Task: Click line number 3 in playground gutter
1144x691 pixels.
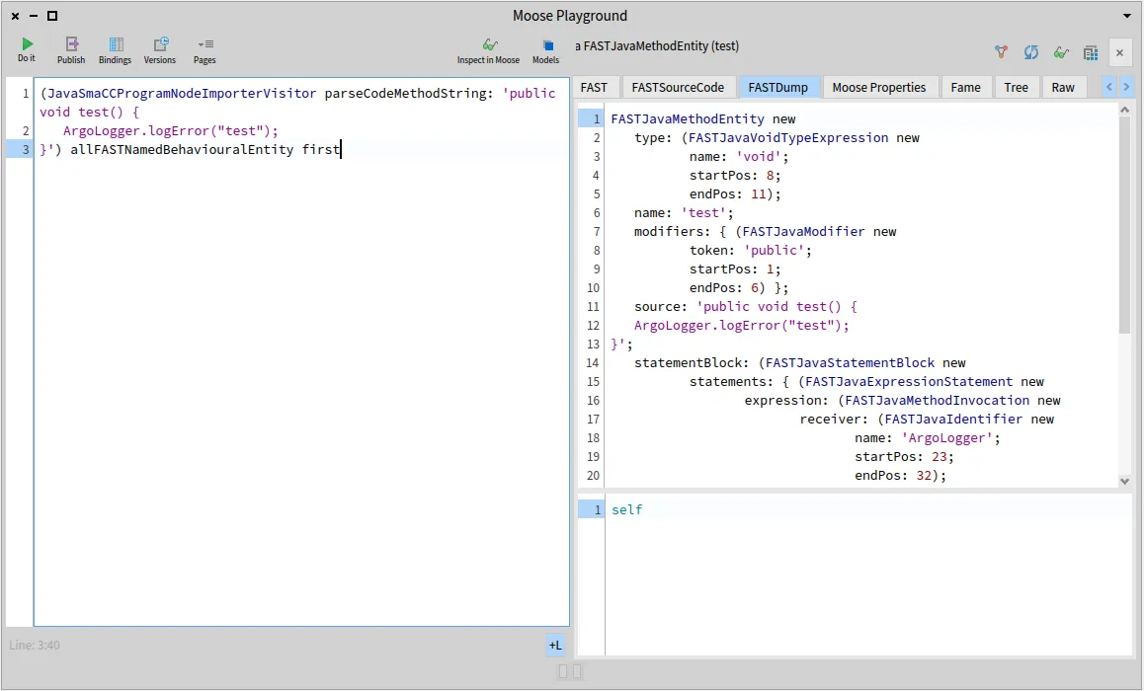Action: point(26,149)
